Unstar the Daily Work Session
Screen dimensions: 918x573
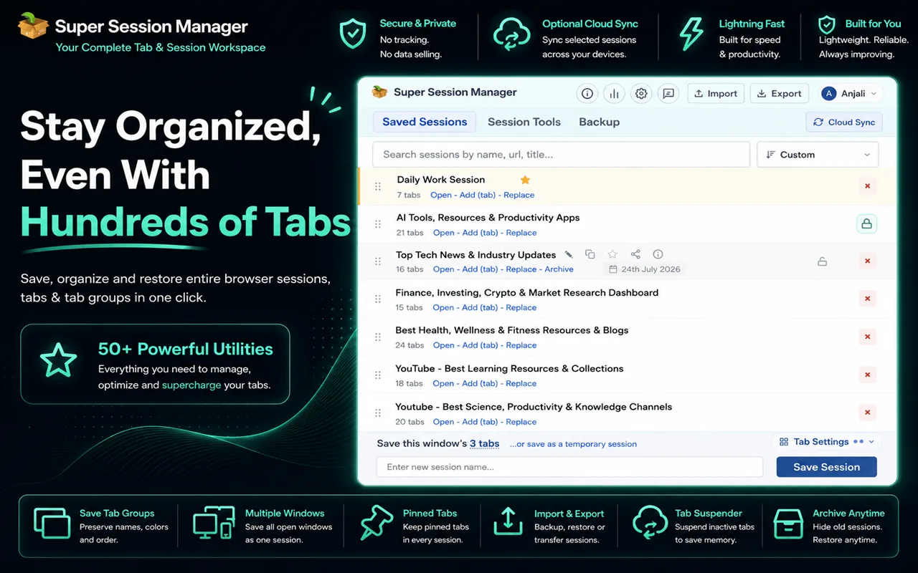coord(525,180)
